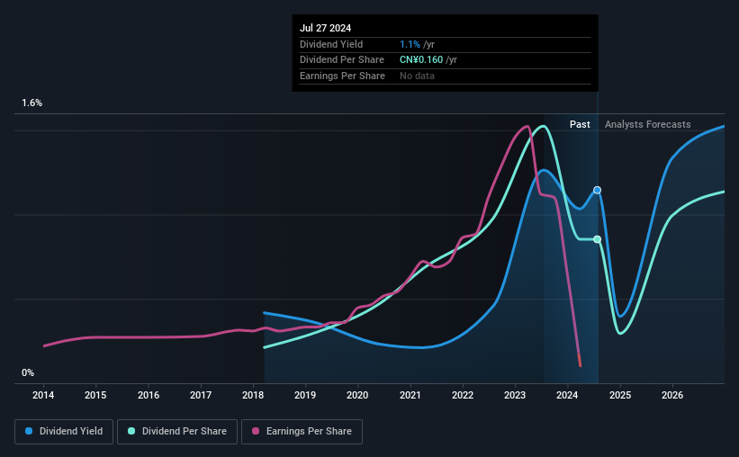This screenshot has height=457, width=739.
Task: Click the blue Dividend Yield data point marker
Action: (597, 190)
